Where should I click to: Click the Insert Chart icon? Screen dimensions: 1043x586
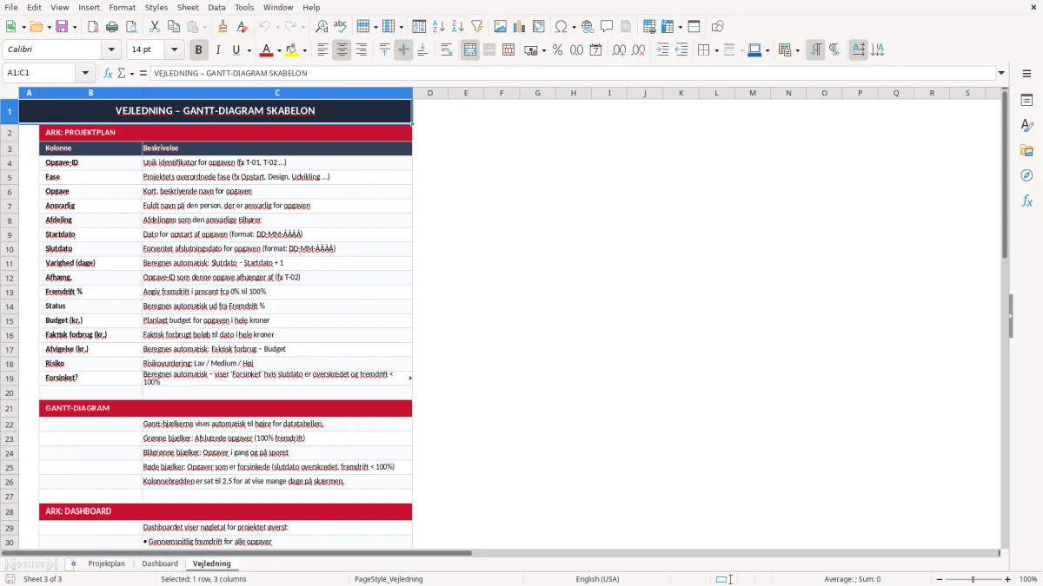tap(520, 27)
